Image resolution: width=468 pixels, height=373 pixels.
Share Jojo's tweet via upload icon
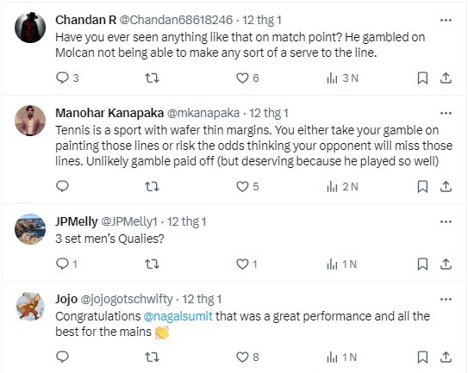coord(446,357)
